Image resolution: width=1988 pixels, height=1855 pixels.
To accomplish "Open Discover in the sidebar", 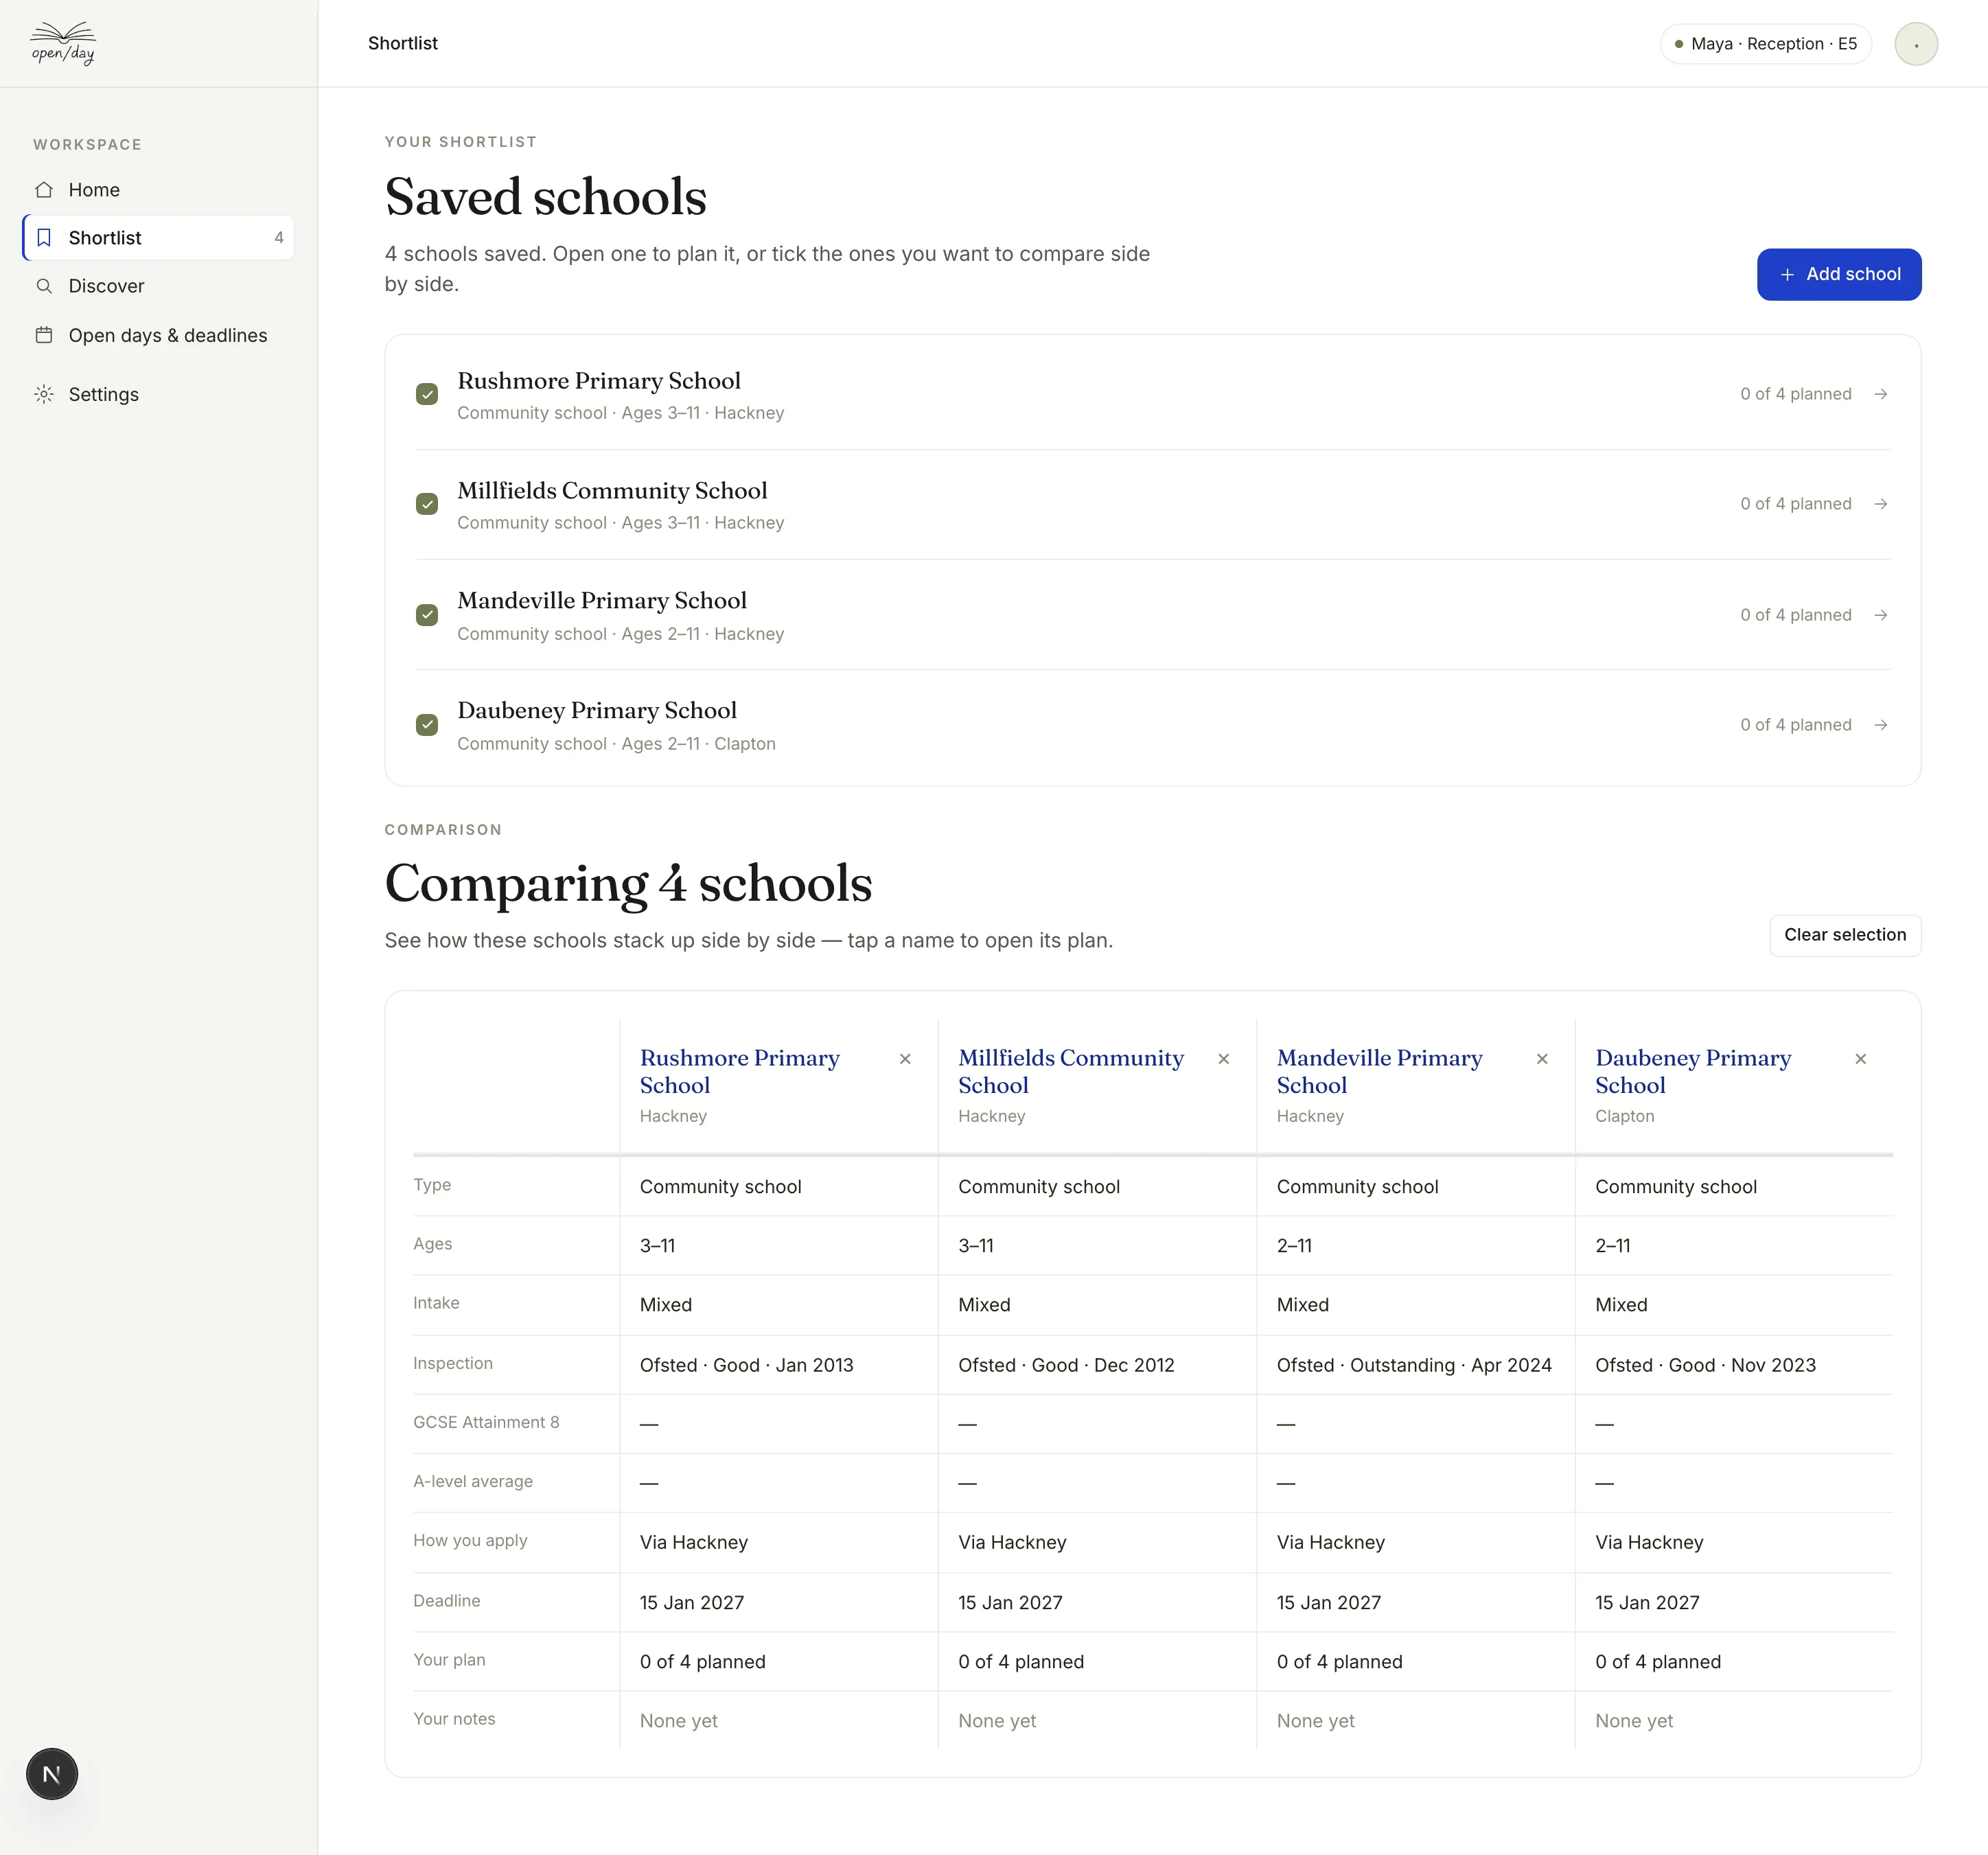I will pos(158,286).
